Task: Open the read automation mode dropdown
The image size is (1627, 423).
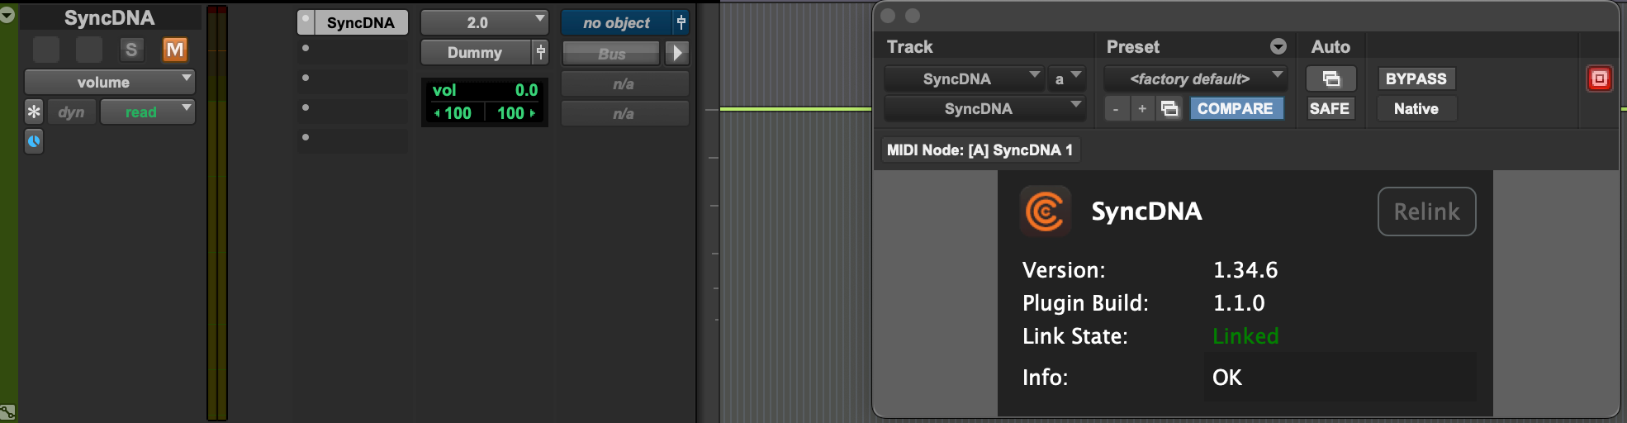Action: click(147, 112)
